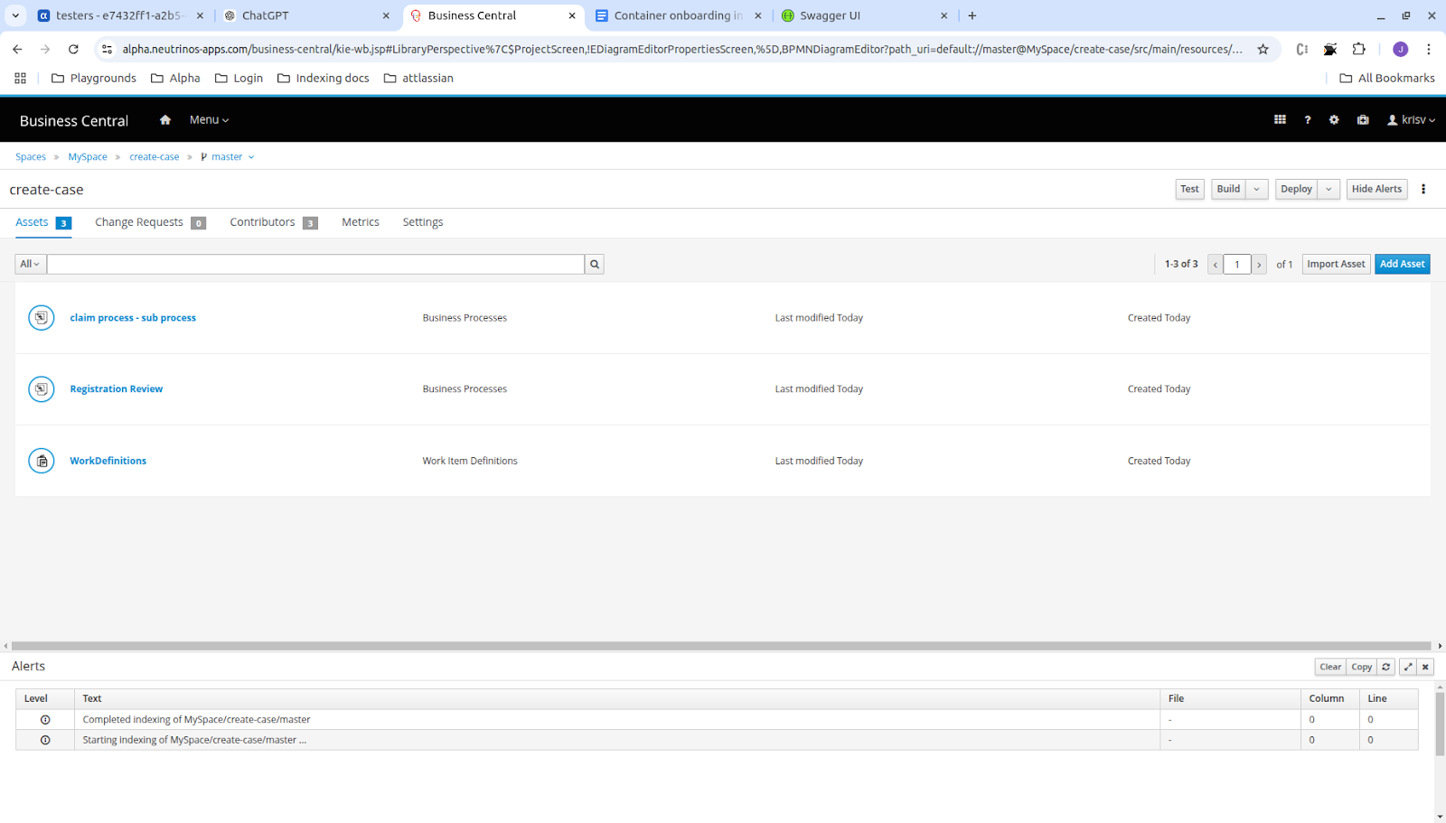Go to previous assets page
The image size is (1446, 823).
[1216, 264]
